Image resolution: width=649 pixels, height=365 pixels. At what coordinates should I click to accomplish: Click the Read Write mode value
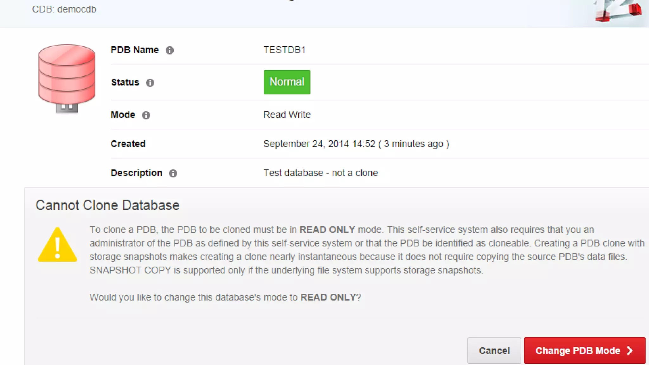(287, 115)
